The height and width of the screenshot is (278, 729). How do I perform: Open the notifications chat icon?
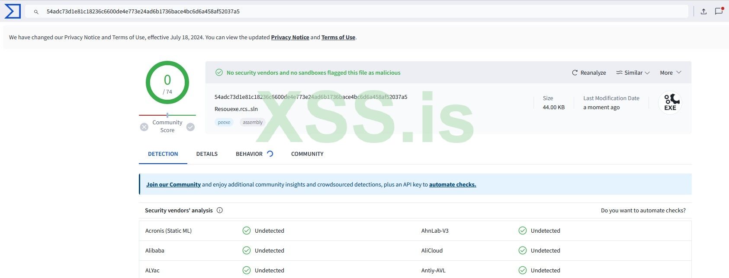tap(719, 11)
